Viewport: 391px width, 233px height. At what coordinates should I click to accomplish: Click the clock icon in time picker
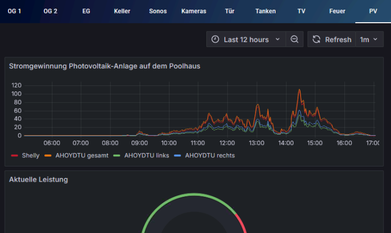(215, 39)
